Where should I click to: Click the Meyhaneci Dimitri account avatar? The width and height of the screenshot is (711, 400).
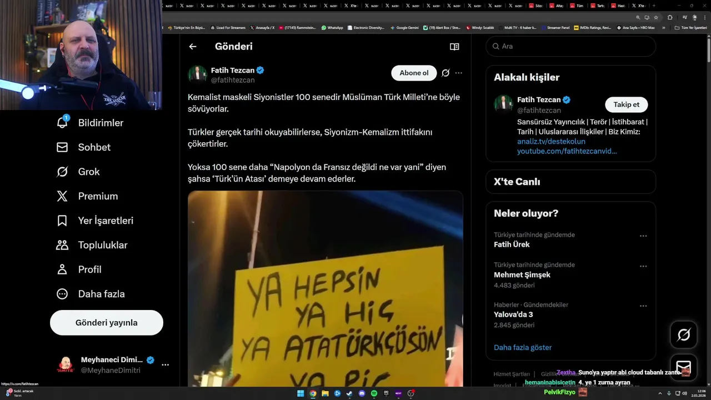click(66, 365)
